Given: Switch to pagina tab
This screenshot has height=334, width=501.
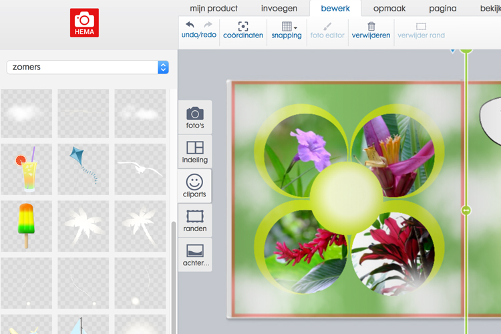Looking at the screenshot, I should [x=442, y=8].
